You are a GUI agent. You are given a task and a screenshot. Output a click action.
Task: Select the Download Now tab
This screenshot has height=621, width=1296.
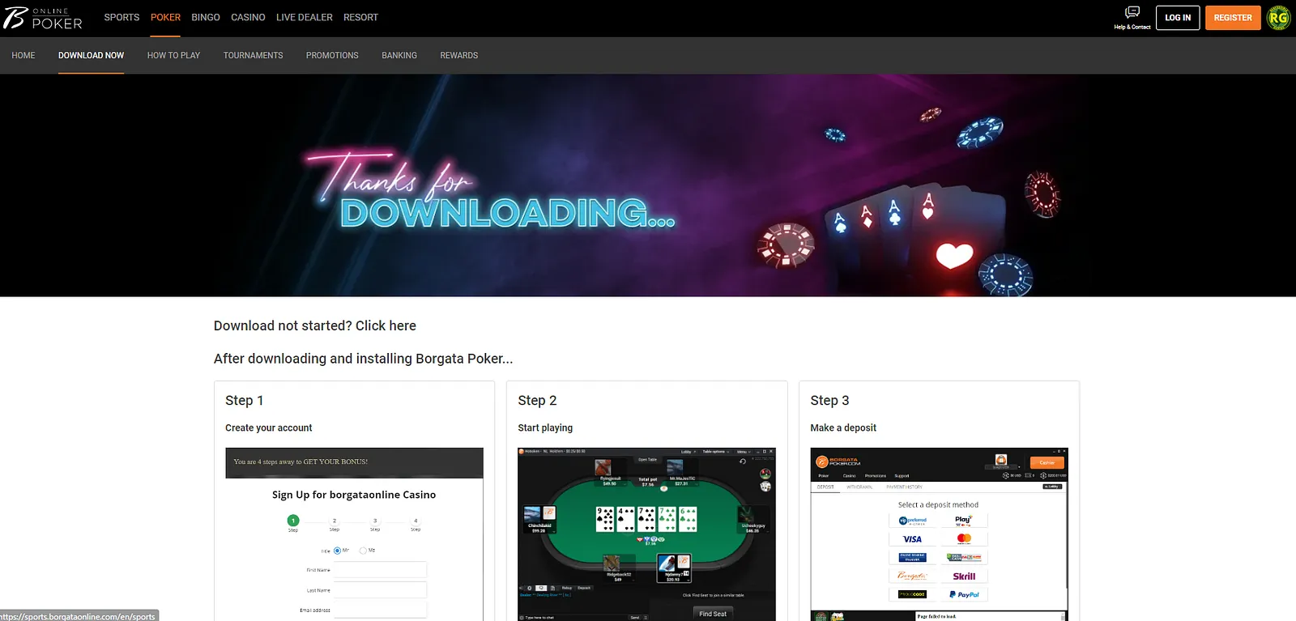pyautogui.click(x=91, y=55)
